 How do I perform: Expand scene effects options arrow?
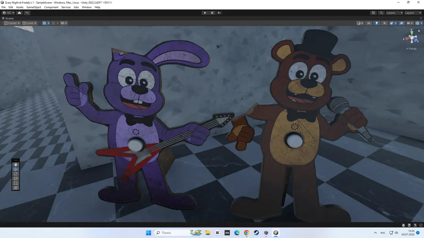[396, 23]
